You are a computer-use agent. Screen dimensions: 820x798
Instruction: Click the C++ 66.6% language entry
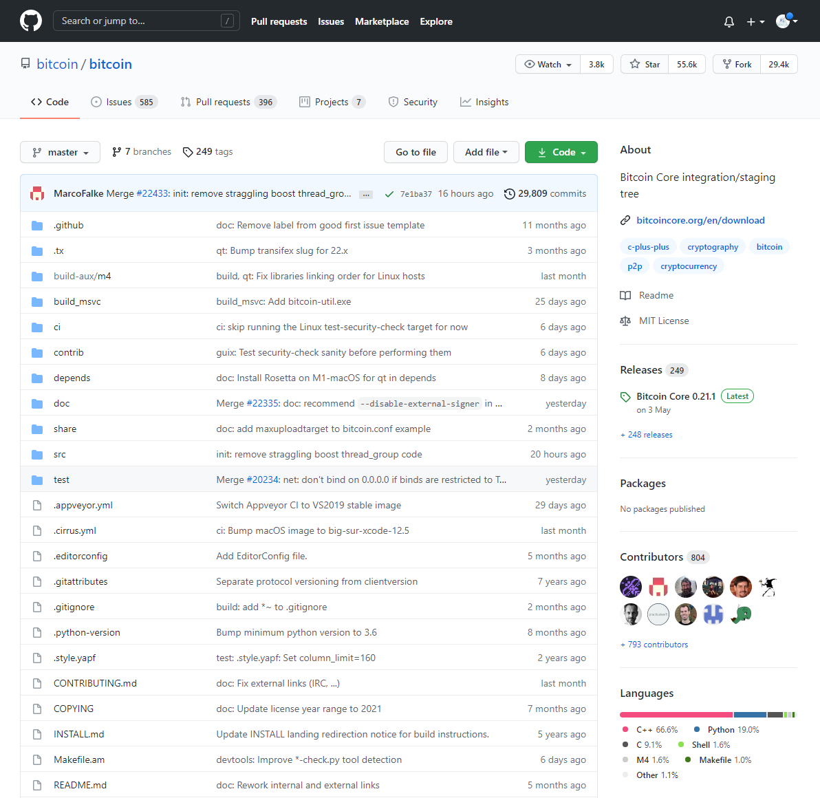(650, 730)
